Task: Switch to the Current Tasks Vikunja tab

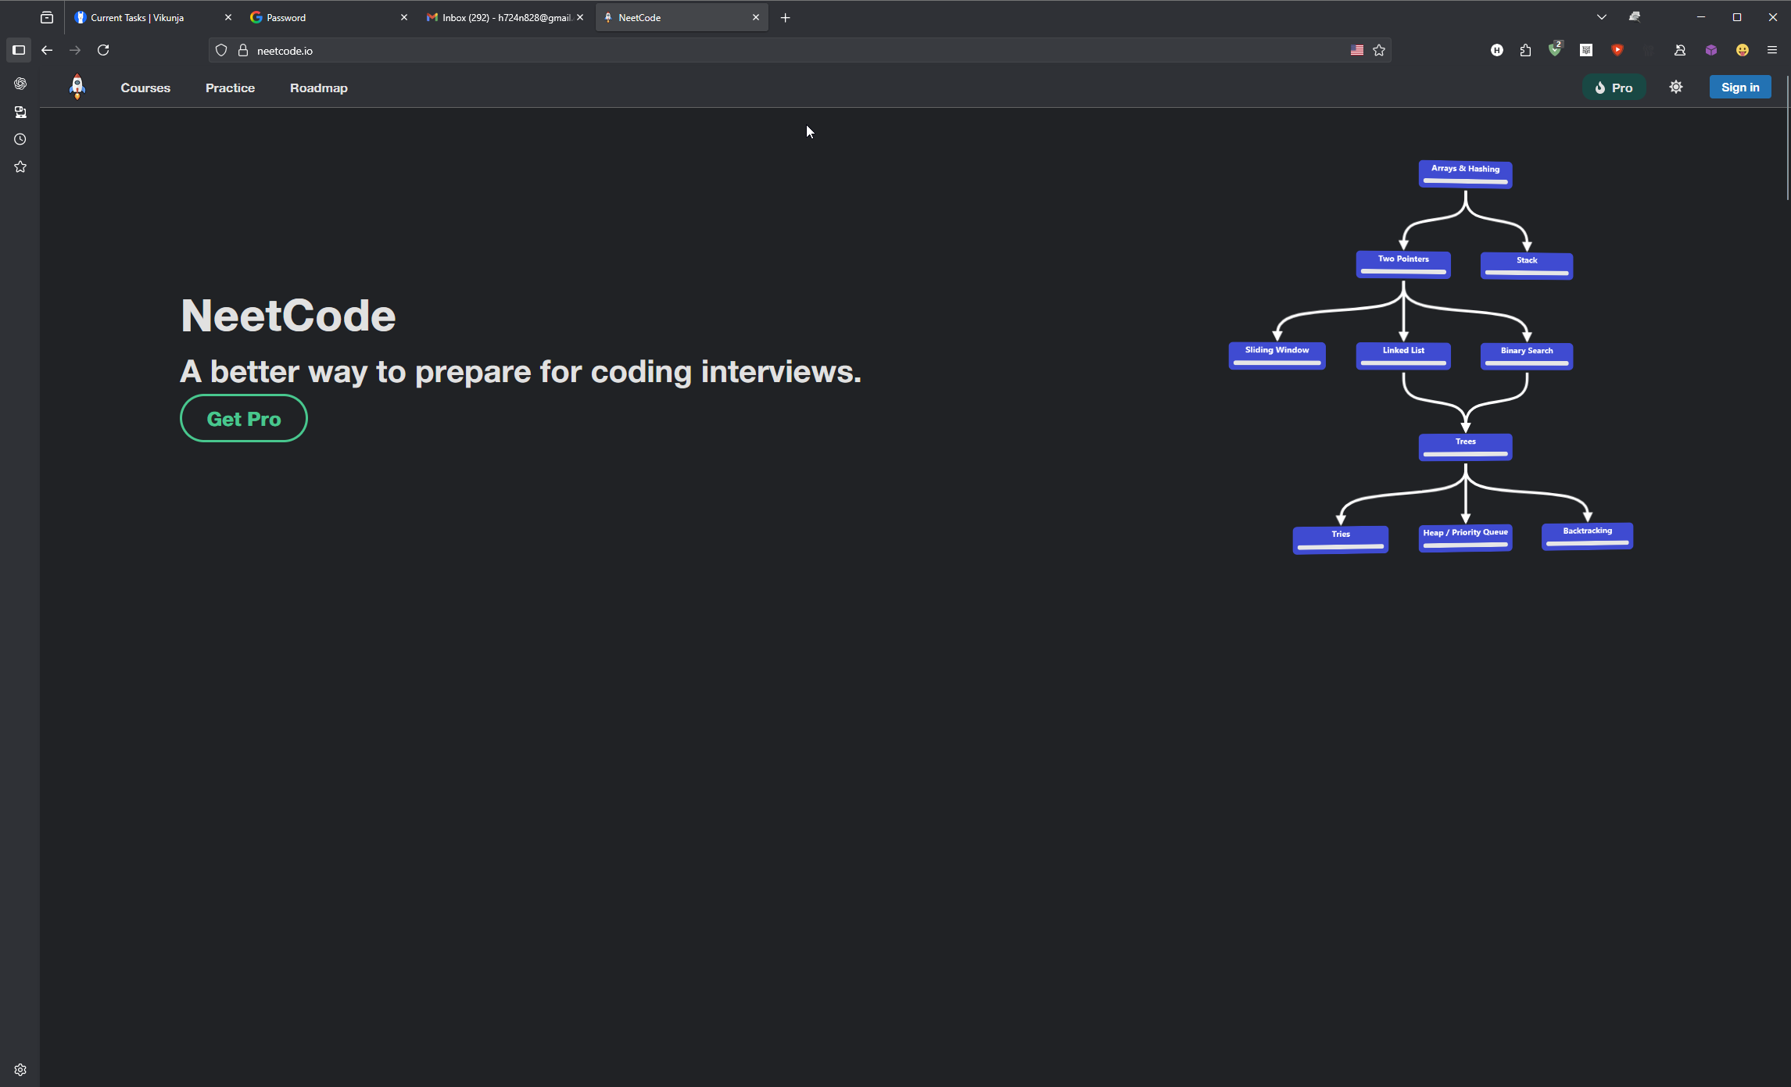Action: pos(138,17)
